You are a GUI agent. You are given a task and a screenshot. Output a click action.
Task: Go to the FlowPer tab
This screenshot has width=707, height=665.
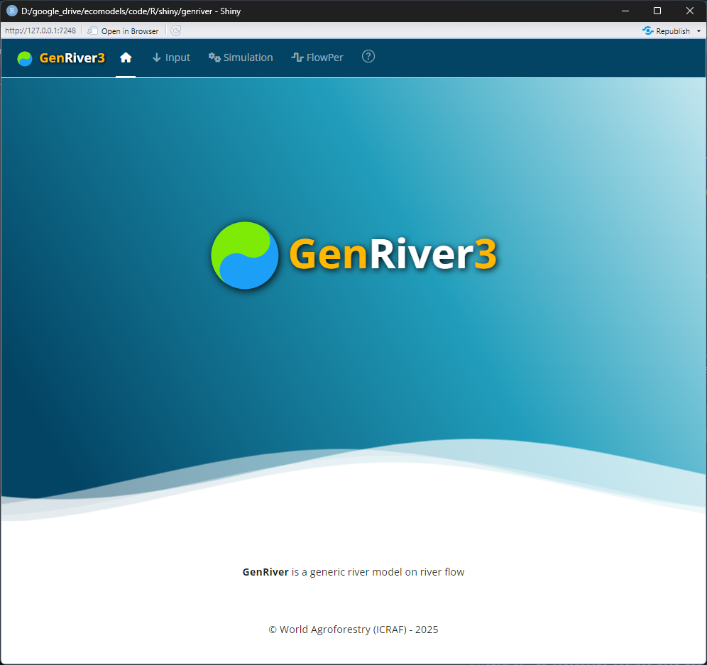pyautogui.click(x=317, y=57)
